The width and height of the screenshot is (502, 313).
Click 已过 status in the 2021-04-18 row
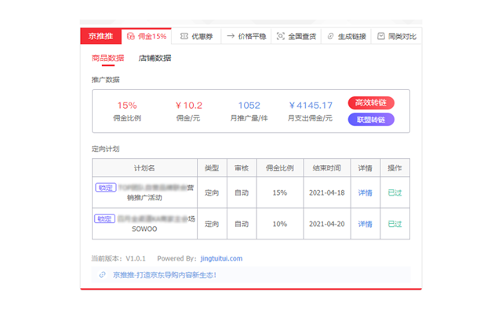tap(394, 192)
